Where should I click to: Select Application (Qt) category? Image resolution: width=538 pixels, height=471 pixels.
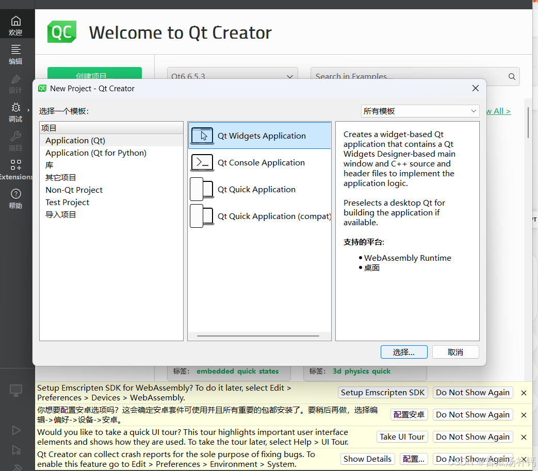click(x=111, y=141)
